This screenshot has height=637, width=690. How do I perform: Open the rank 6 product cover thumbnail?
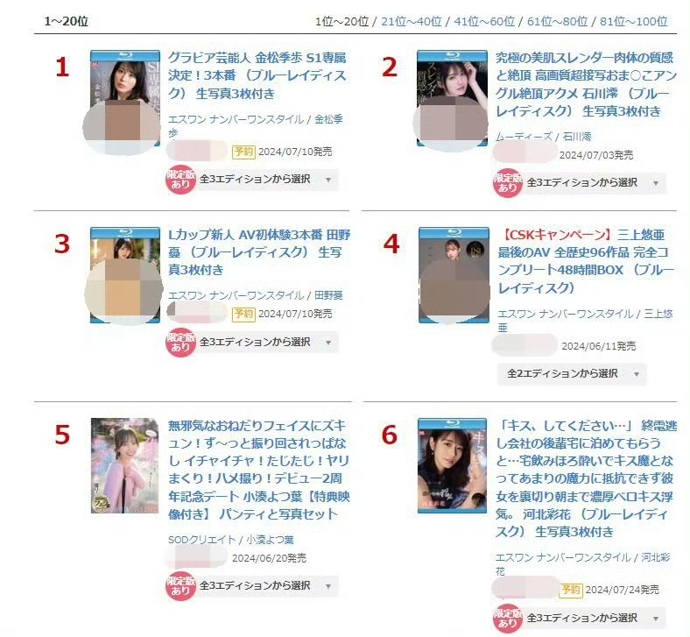coord(453,466)
